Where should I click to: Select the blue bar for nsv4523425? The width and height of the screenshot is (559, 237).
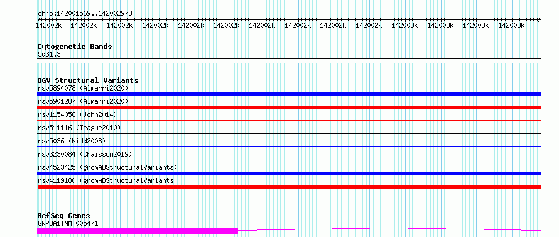pos(289,174)
